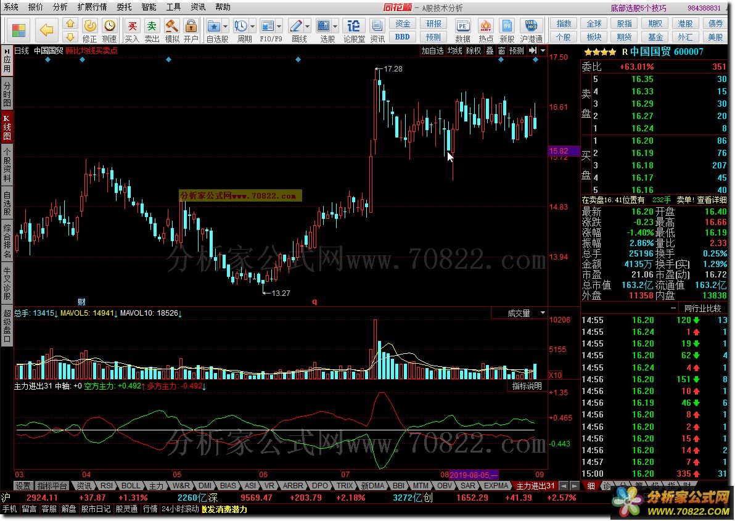Screen dimensions: 735x521
Task: Open the 测速 clock icon
Action: (x=109, y=31)
